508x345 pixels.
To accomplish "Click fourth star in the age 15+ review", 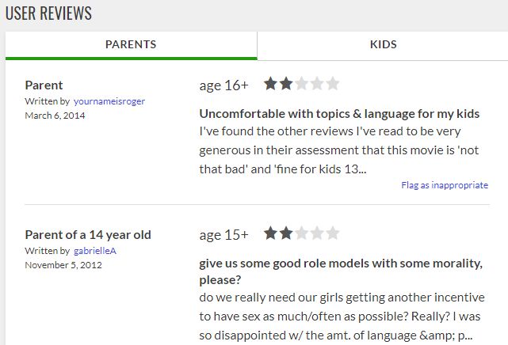I will [x=317, y=233].
